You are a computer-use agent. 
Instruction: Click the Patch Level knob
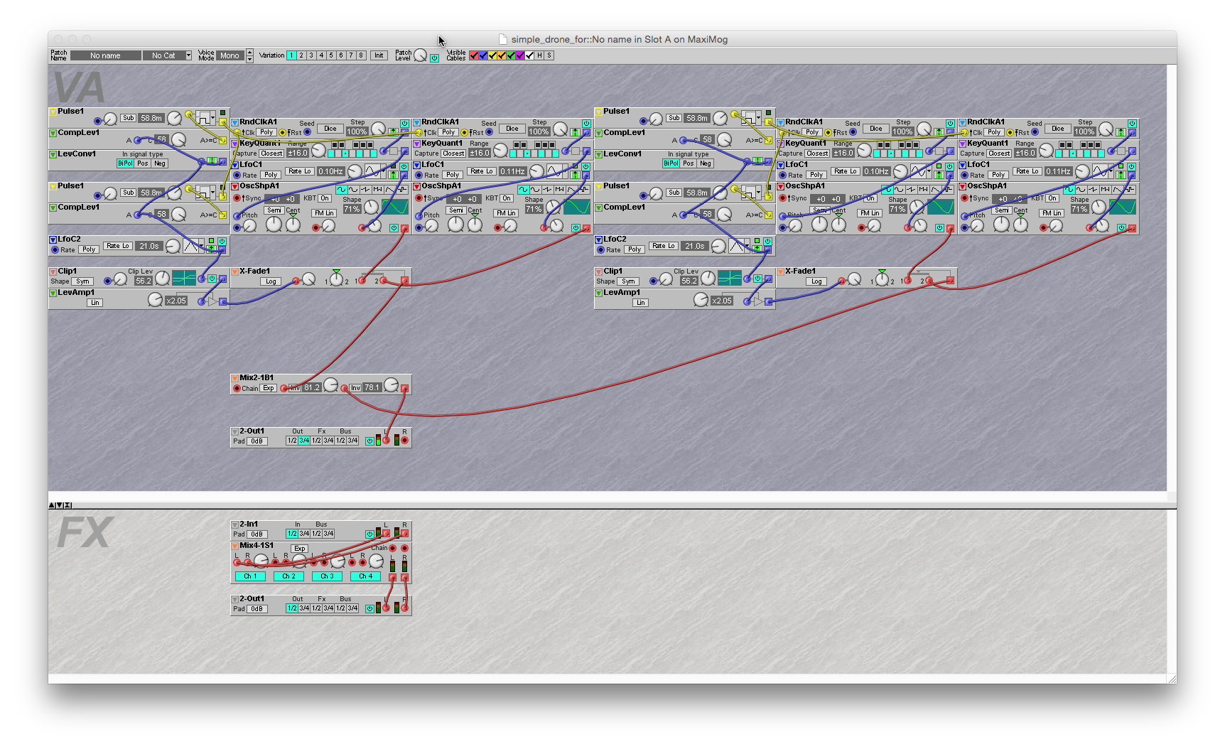click(x=421, y=55)
